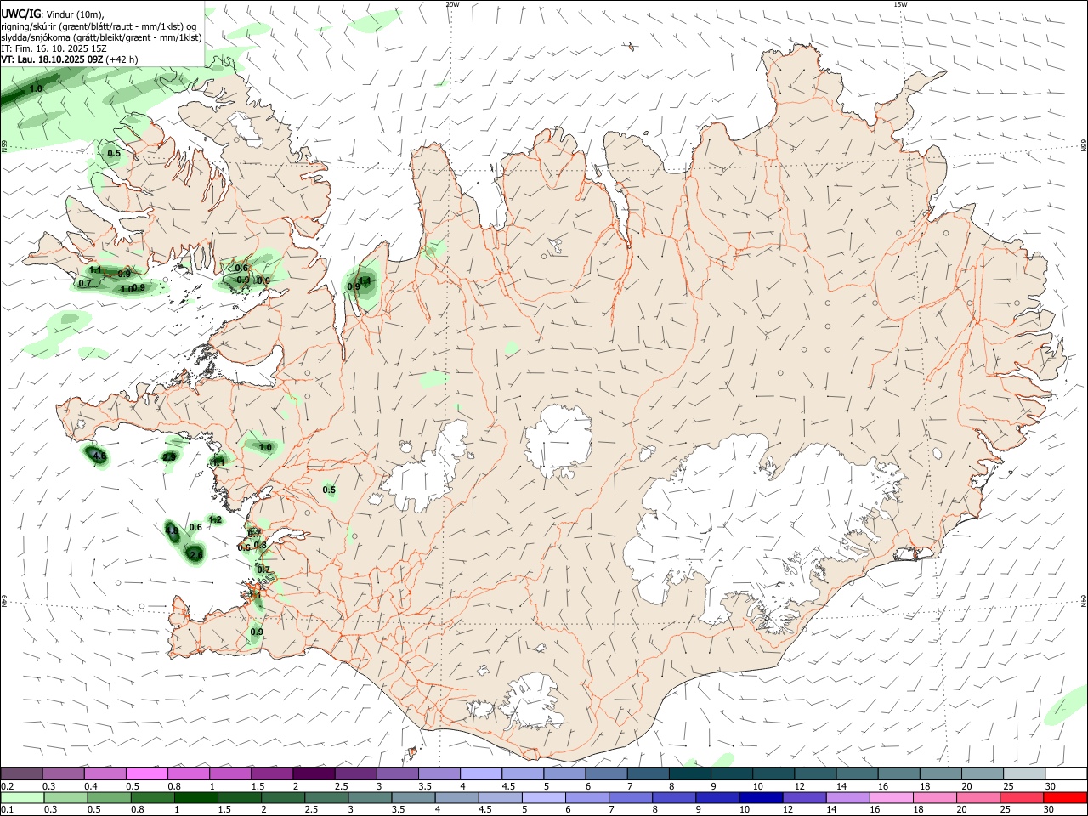Screen dimensions: 1088x816
Task: Click the UWC/IG title text
Action: (20, 14)
